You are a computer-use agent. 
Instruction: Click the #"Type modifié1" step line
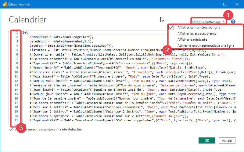(x=132, y=120)
